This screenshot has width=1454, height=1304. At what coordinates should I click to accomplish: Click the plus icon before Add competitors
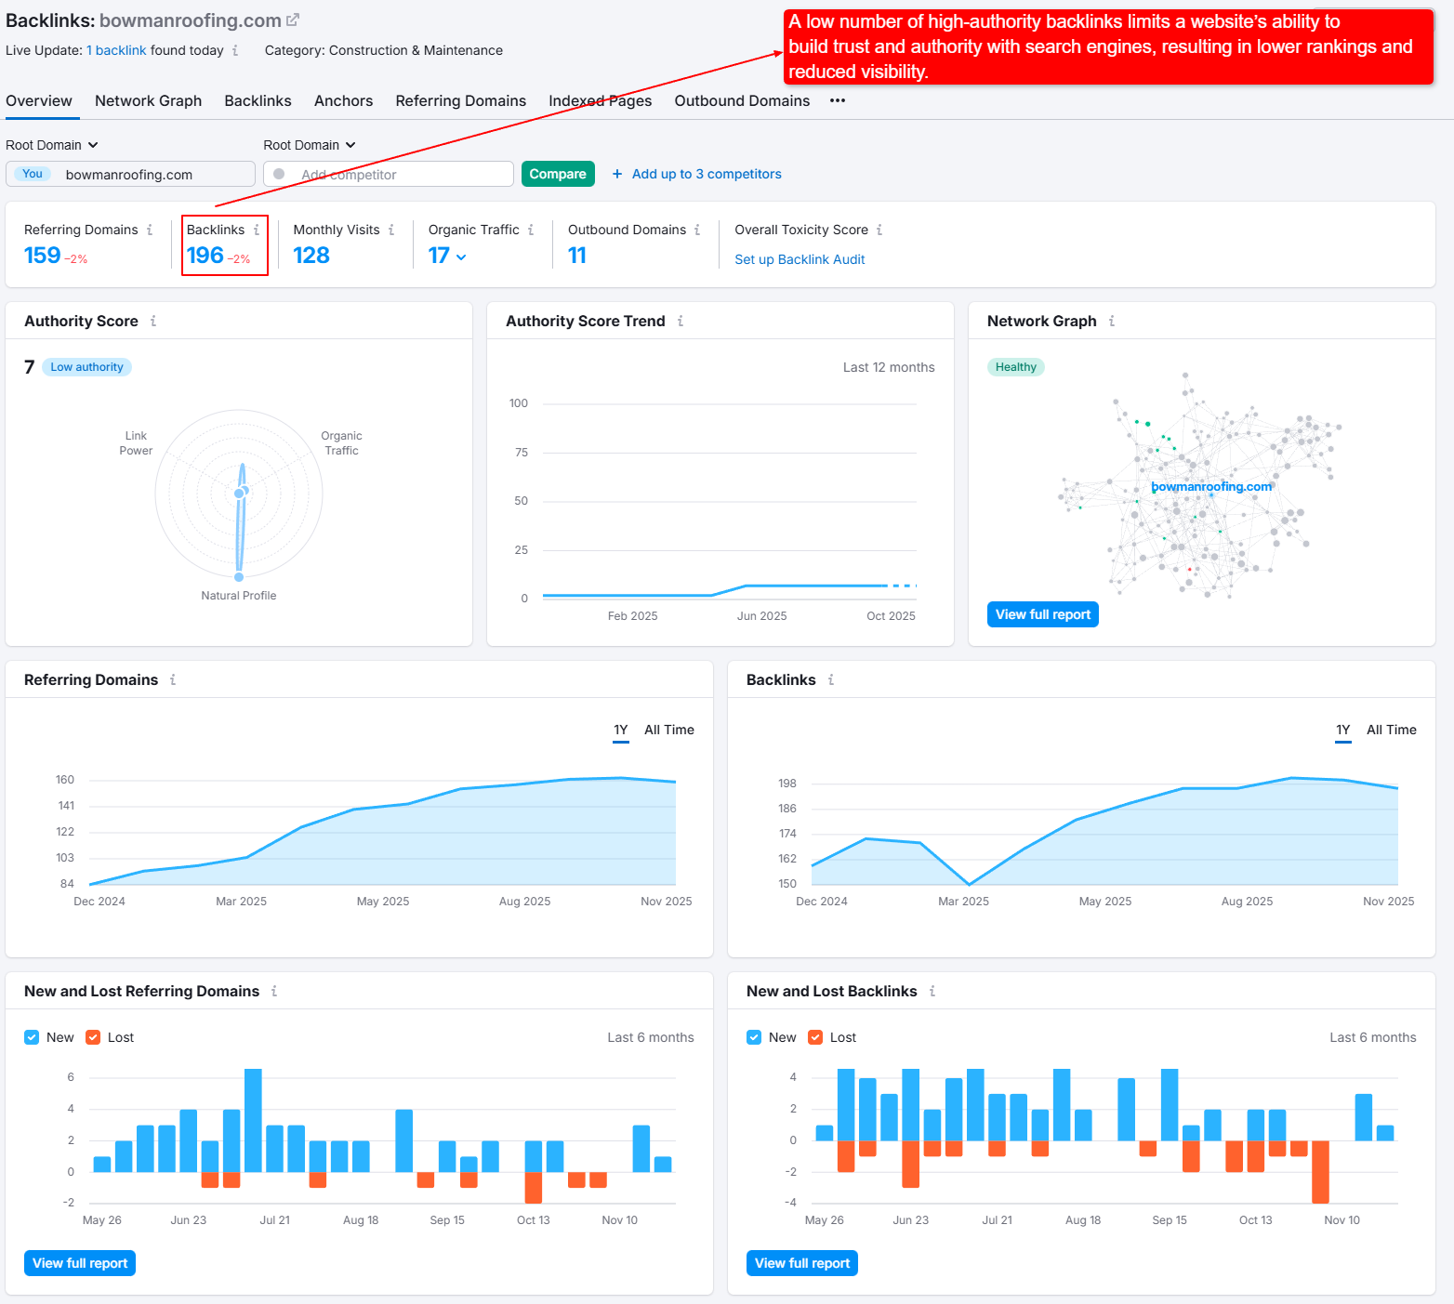coord(617,174)
